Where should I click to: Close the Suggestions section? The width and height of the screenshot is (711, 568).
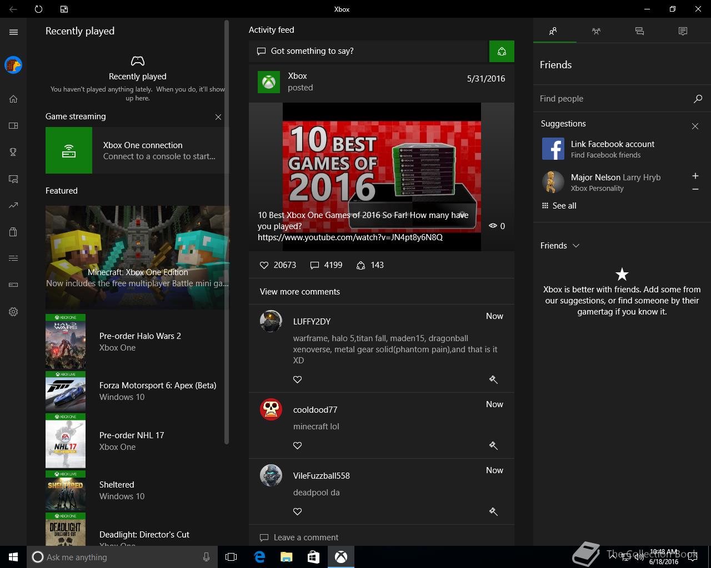point(695,126)
